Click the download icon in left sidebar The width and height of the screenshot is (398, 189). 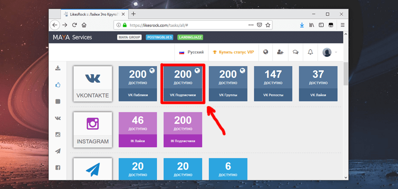(58, 68)
